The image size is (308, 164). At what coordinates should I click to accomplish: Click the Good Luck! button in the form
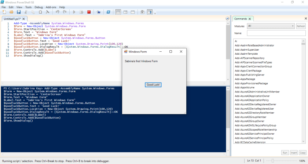pyautogui.click(x=154, y=85)
